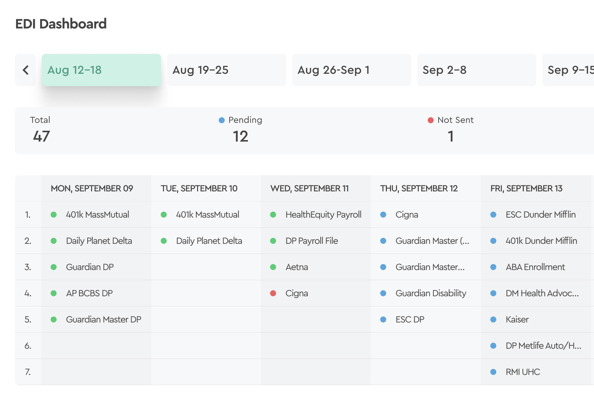Open the Aetna entry
This screenshot has height=400, width=594.
tap(297, 267)
